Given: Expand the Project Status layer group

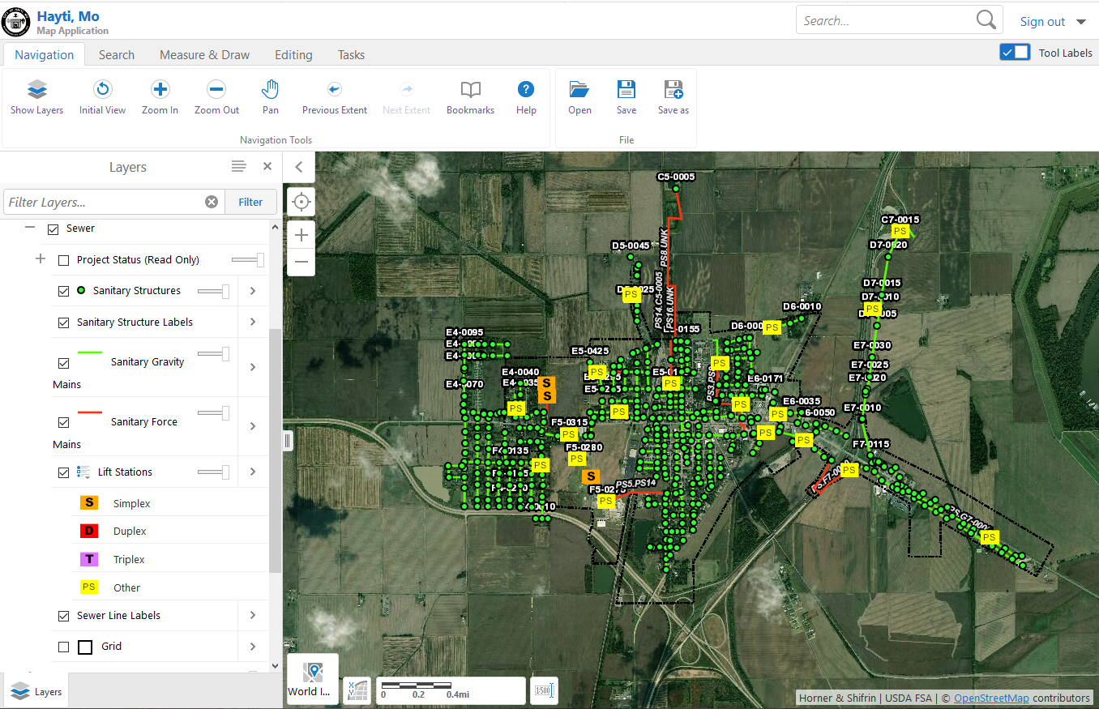Looking at the screenshot, I should pyautogui.click(x=41, y=260).
